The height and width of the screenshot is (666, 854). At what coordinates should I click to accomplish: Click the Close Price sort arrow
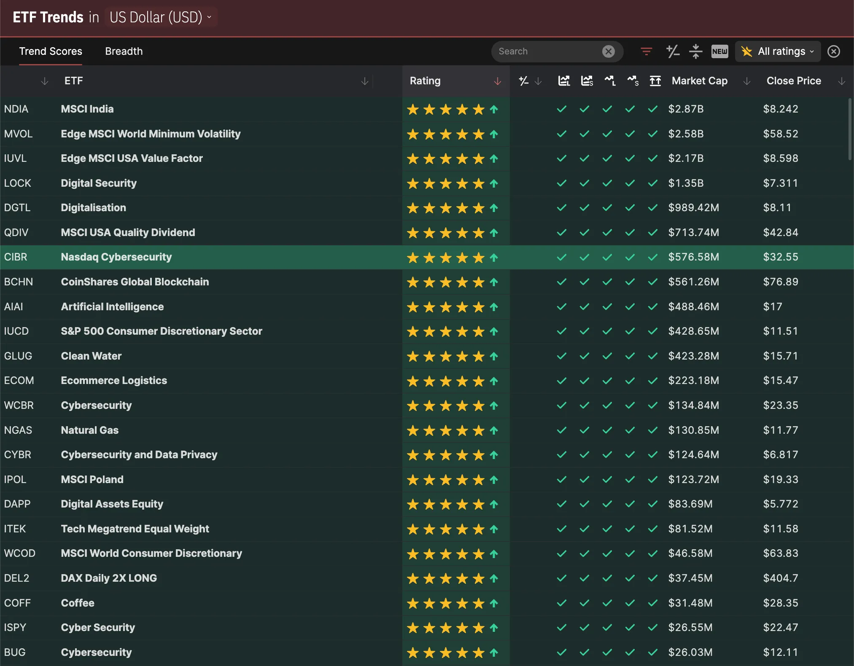pos(842,81)
